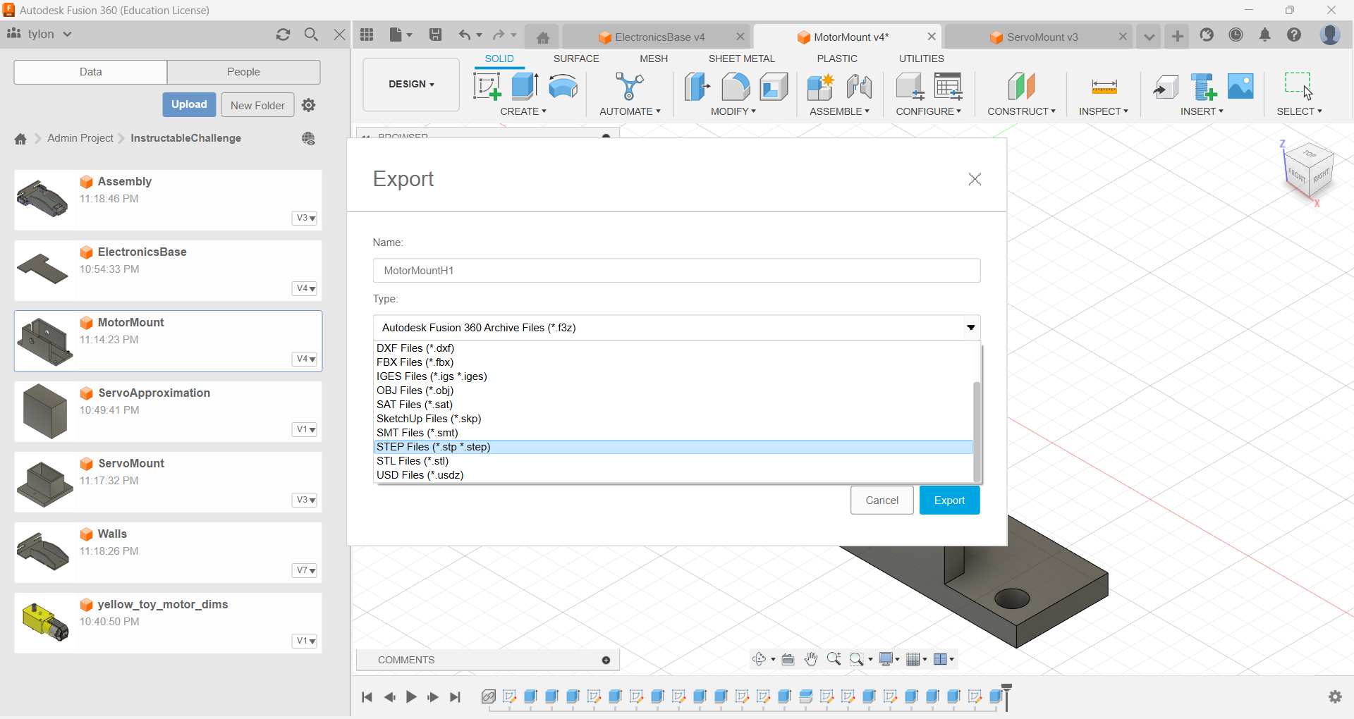Open data panel settings gear
The image size is (1354, 719).
[308, 105]
